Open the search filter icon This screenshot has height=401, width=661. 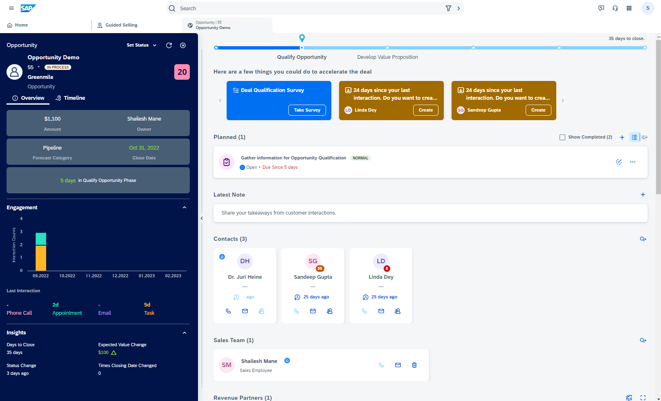click(x=448, y=8)
